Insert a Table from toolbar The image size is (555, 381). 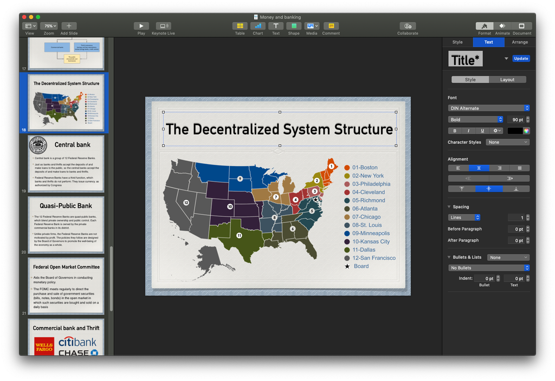[240, 26]
